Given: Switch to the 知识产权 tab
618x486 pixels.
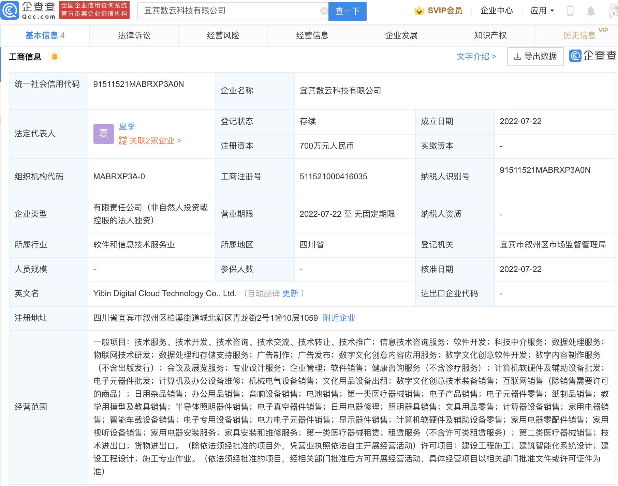Looking at the screenshot, I should 490,35.
